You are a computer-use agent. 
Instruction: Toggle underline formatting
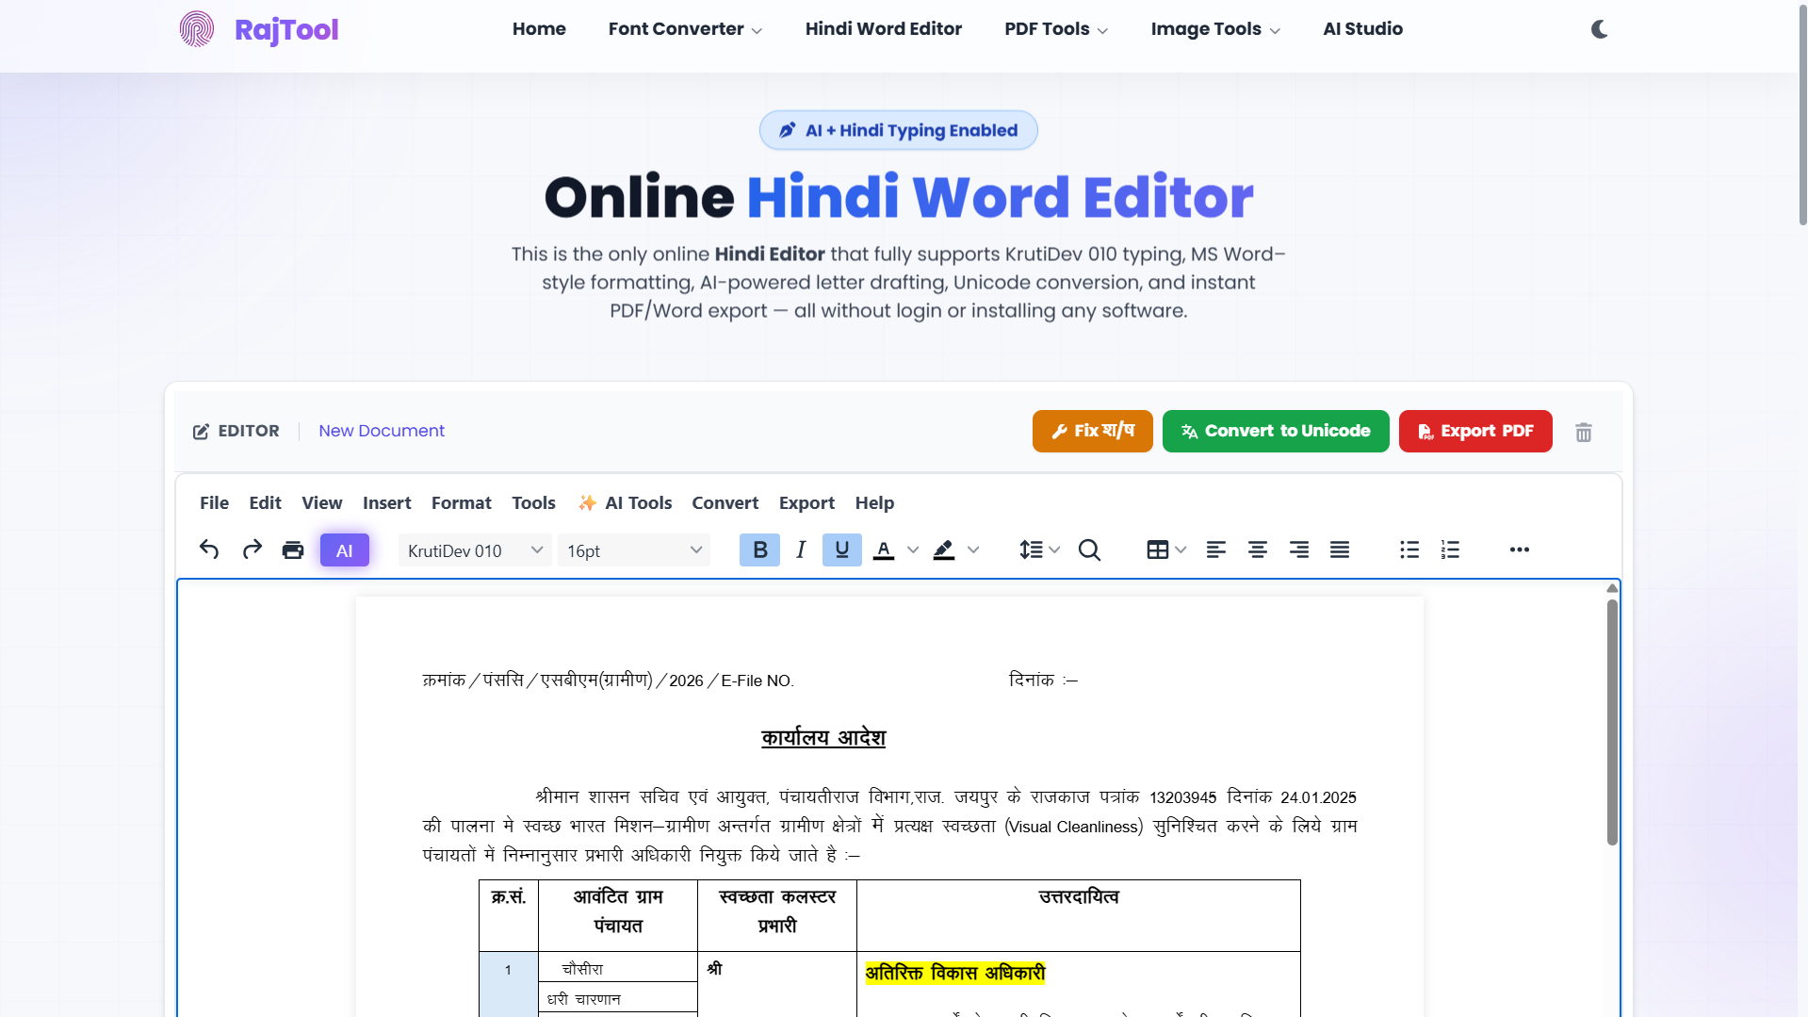842,550
